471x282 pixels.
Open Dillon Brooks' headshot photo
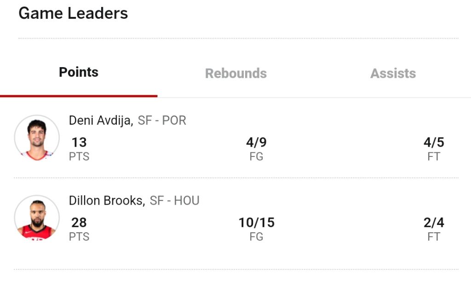click(37, 218)
